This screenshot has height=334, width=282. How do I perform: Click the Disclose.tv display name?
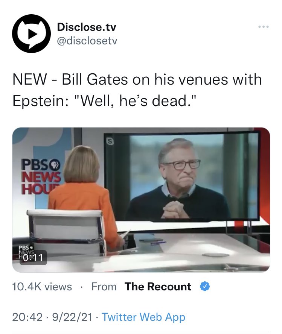[x=87, y=27]
